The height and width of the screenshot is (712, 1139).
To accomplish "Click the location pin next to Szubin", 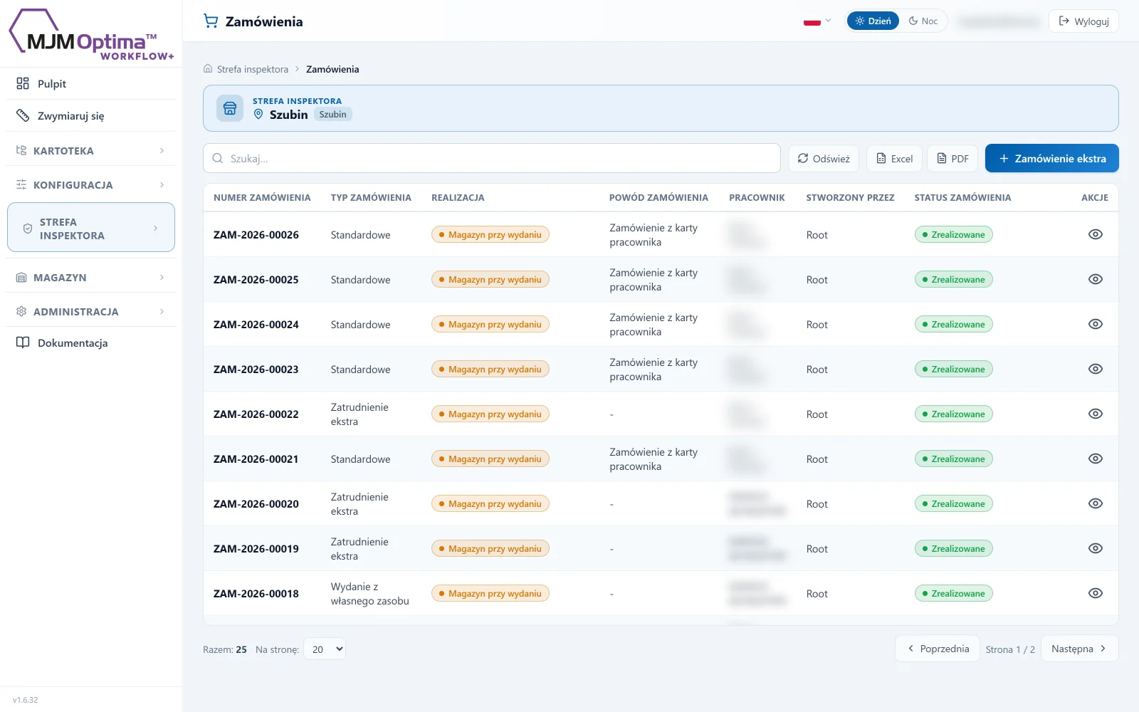I will pyautogui.click(x=258, y=114).
